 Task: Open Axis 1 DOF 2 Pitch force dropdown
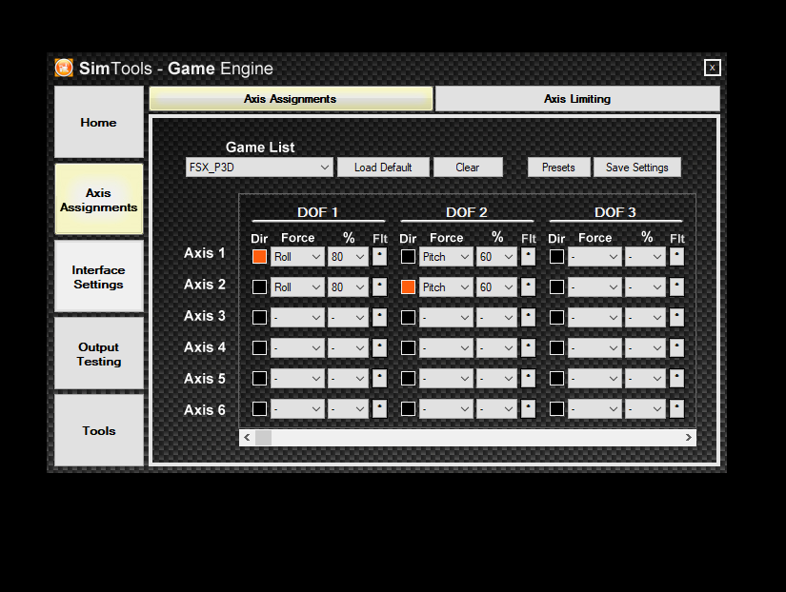click(x=446, y=256)
